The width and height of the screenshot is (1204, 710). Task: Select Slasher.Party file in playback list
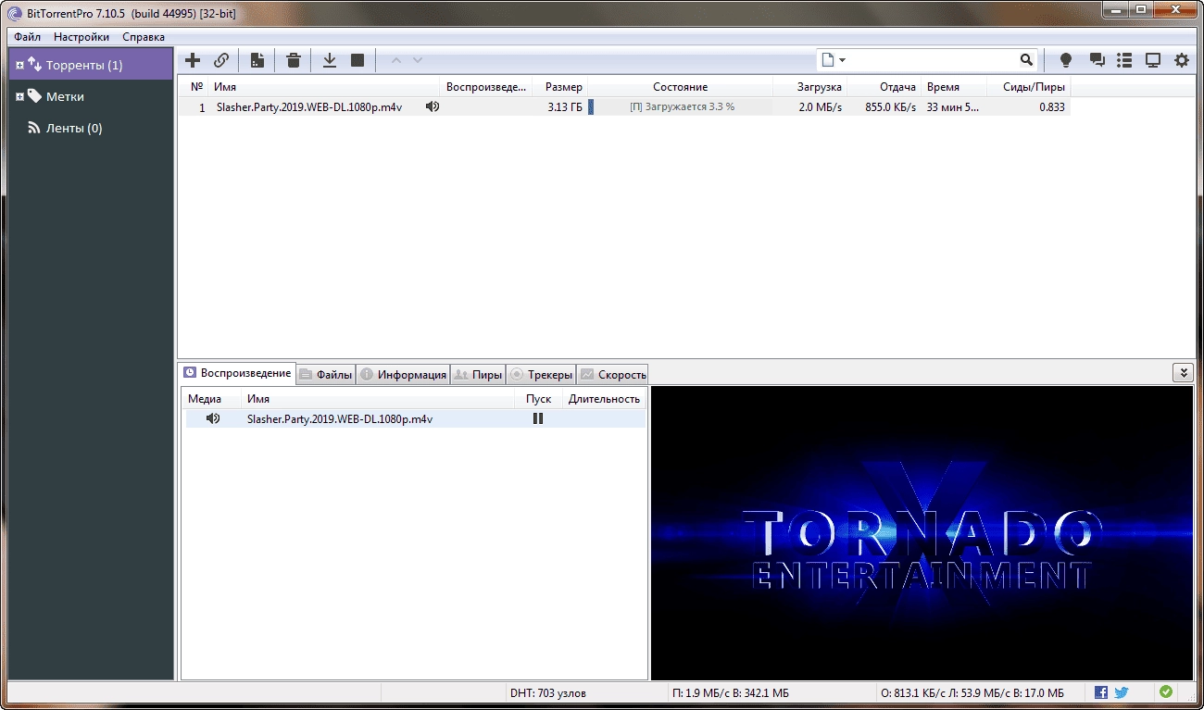pyautogui.click(x=340, y=418)
